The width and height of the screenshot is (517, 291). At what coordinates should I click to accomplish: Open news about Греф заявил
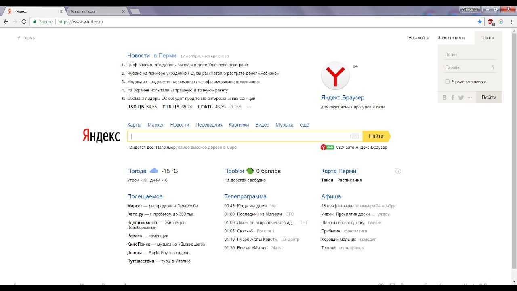187,65
